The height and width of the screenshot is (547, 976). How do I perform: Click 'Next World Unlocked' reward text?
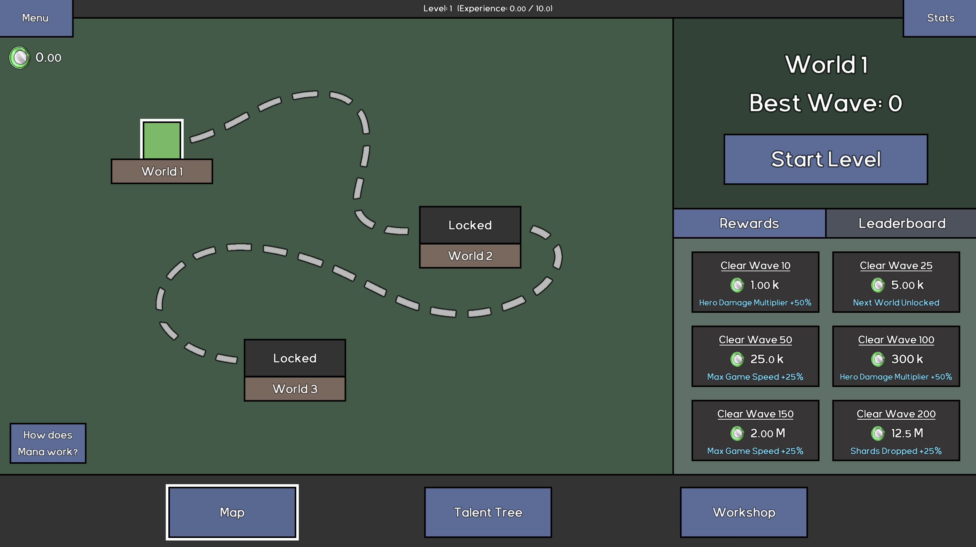[x=896, y=303]
